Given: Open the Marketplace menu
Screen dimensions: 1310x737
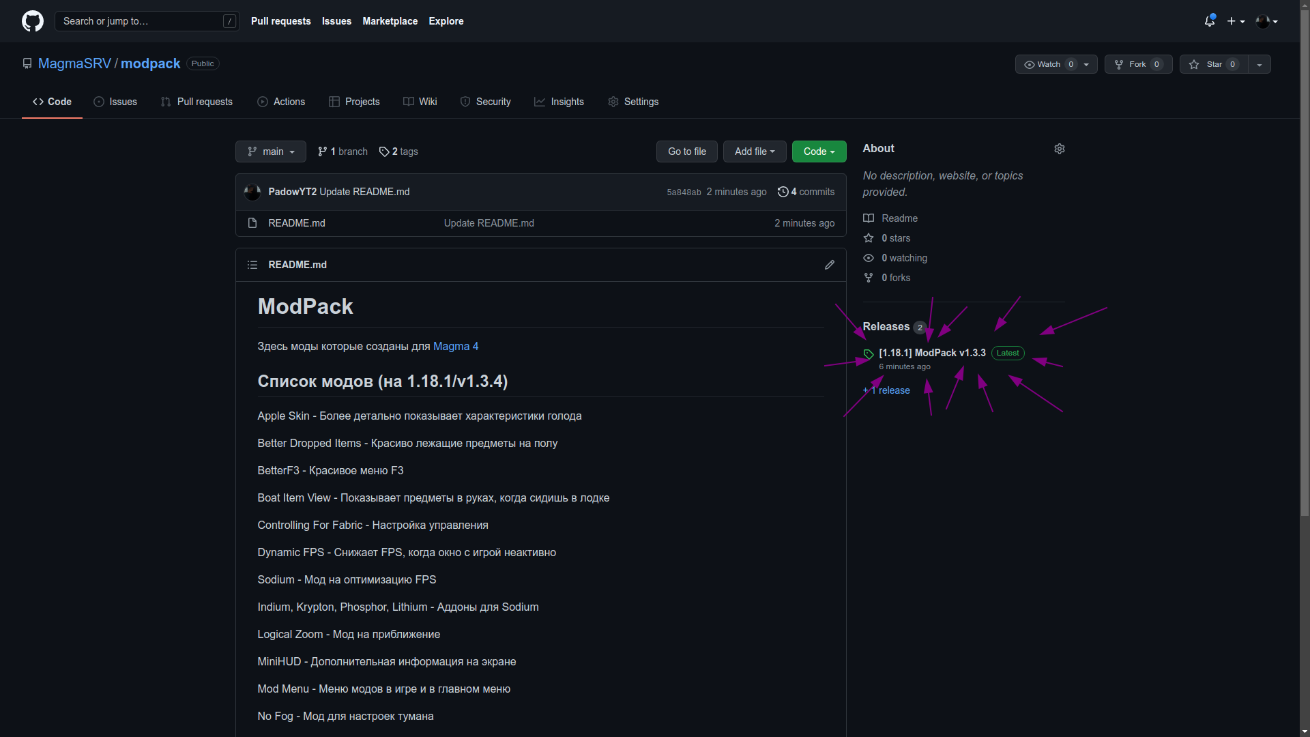Looking at the screenshot, I should [x=390, y=21].
